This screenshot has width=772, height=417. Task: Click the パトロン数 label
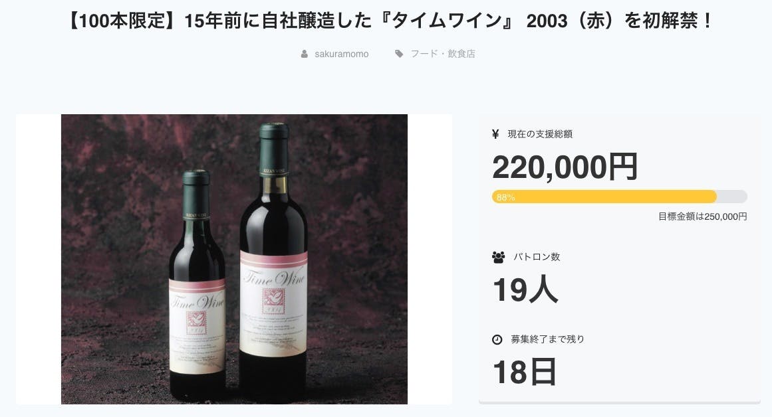(537, 257)
